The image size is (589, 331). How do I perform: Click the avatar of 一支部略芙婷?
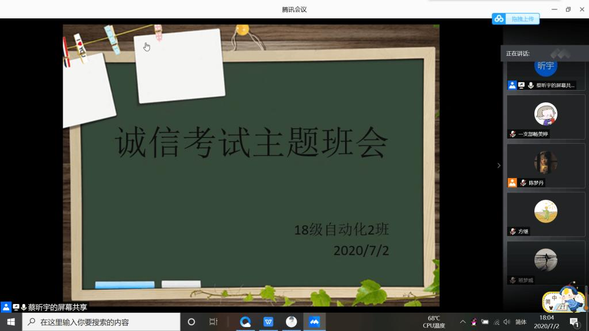pyautogui.click(x=545, y=114)
